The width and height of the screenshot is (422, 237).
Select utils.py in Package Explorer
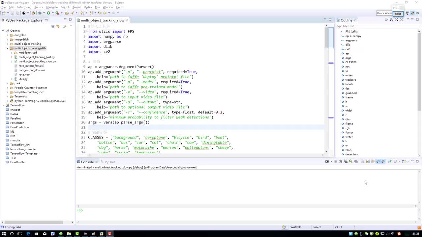click(23, 79)
